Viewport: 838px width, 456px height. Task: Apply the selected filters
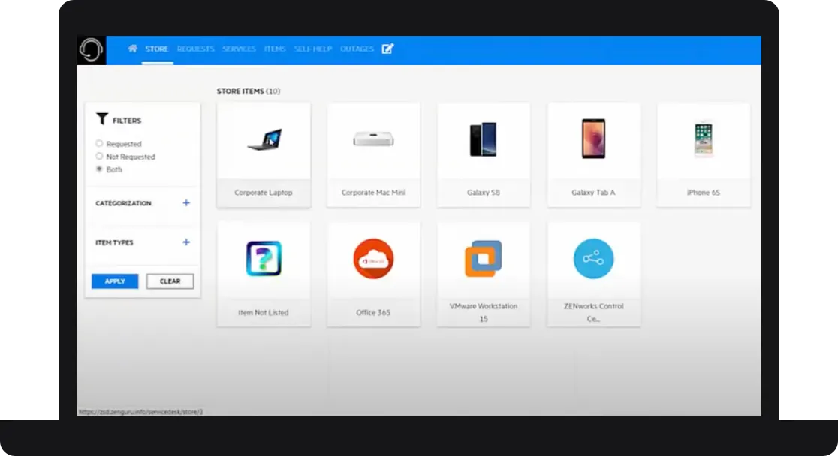(115, 280)
